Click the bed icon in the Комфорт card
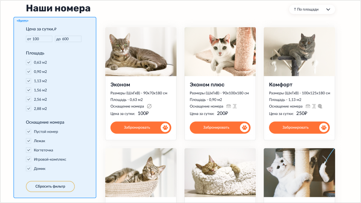 point(308,106)
